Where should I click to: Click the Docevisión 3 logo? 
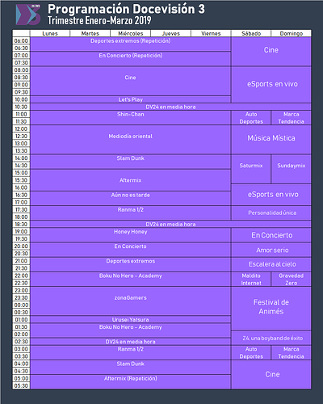coord(28,15)
